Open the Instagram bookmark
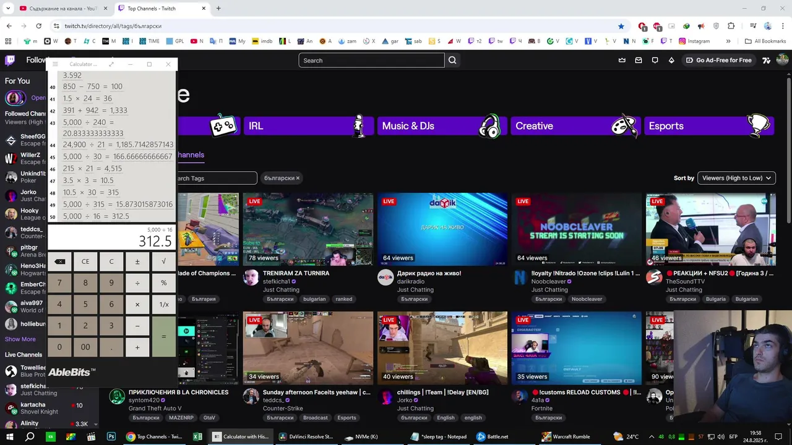792x445 pixels. (694, 41)
